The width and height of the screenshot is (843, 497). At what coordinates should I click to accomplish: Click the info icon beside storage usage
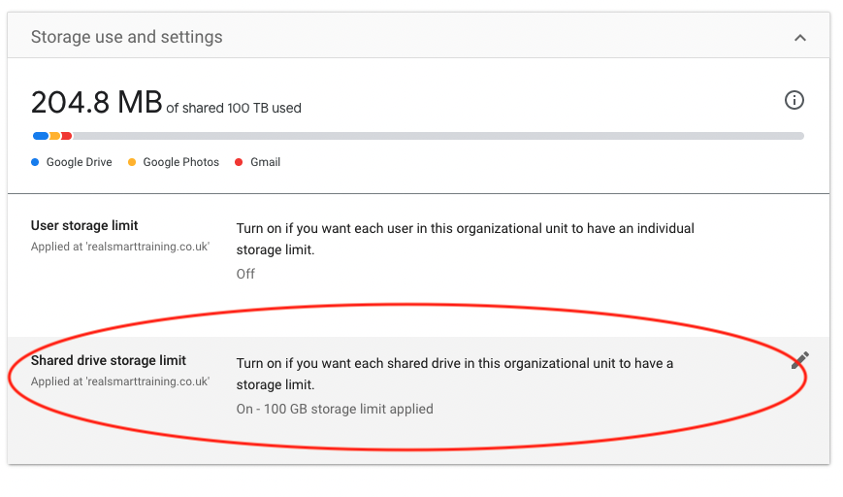coord(794,100)
